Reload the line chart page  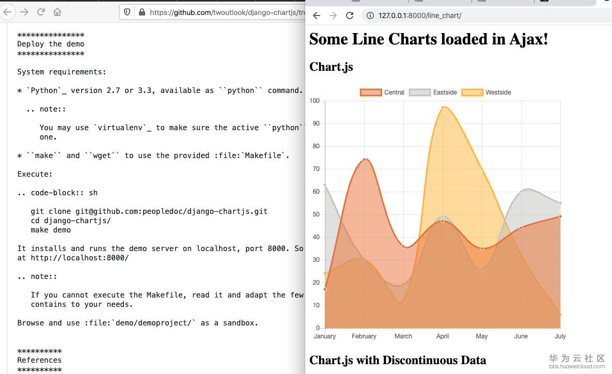(350, 15)
